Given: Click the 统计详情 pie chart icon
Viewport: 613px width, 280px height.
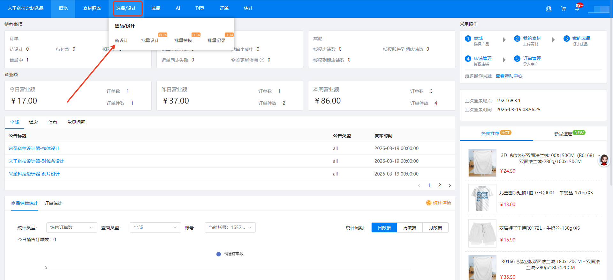Looking at the screenshot, I should click(429, 203).
